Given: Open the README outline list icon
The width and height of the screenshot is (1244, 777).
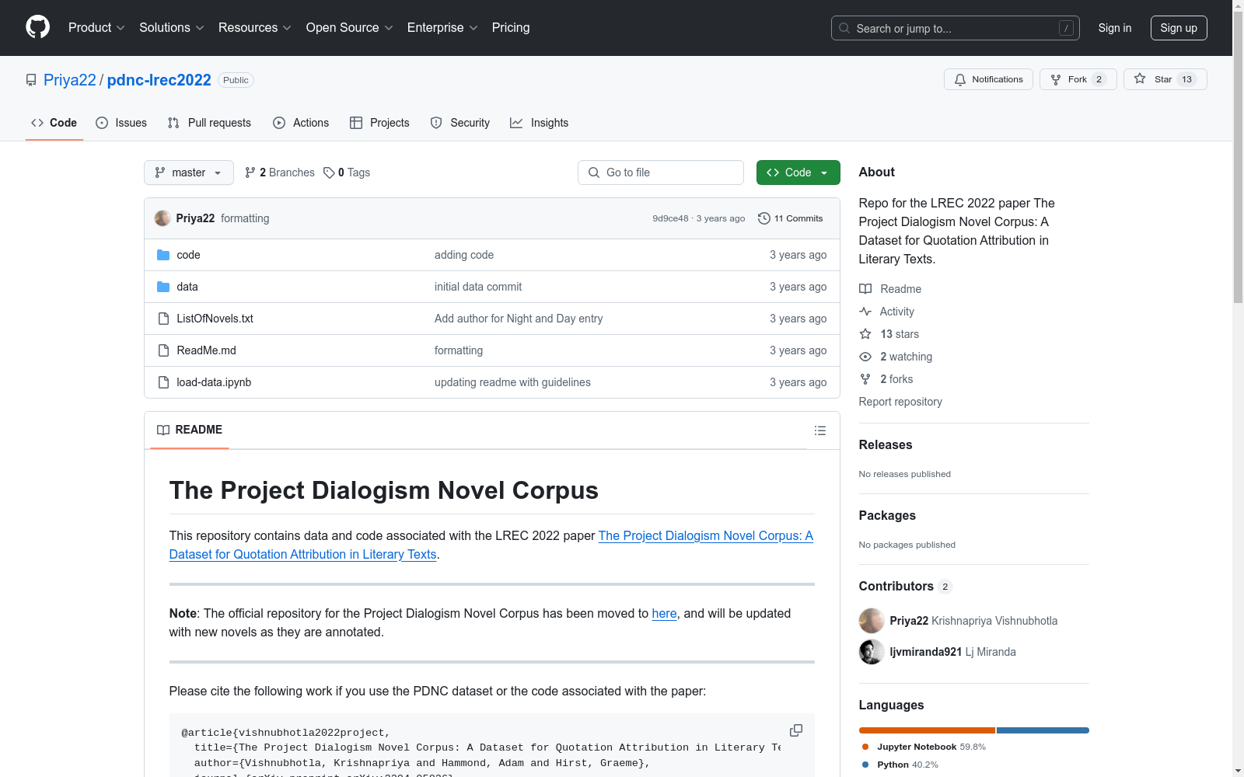Looking at the screenshot, I should pos(820,430).
